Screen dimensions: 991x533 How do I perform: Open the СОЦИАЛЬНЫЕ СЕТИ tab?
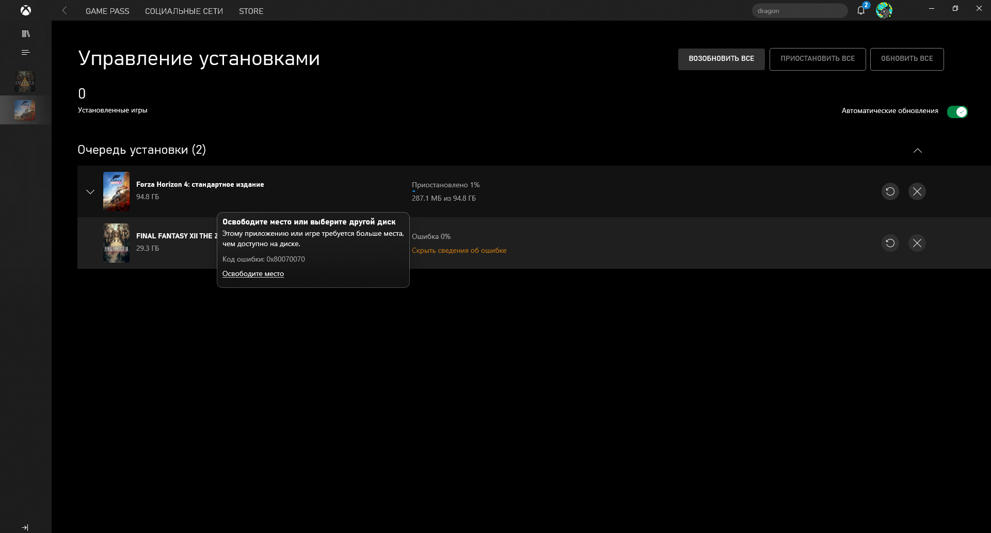click(184, 11)
